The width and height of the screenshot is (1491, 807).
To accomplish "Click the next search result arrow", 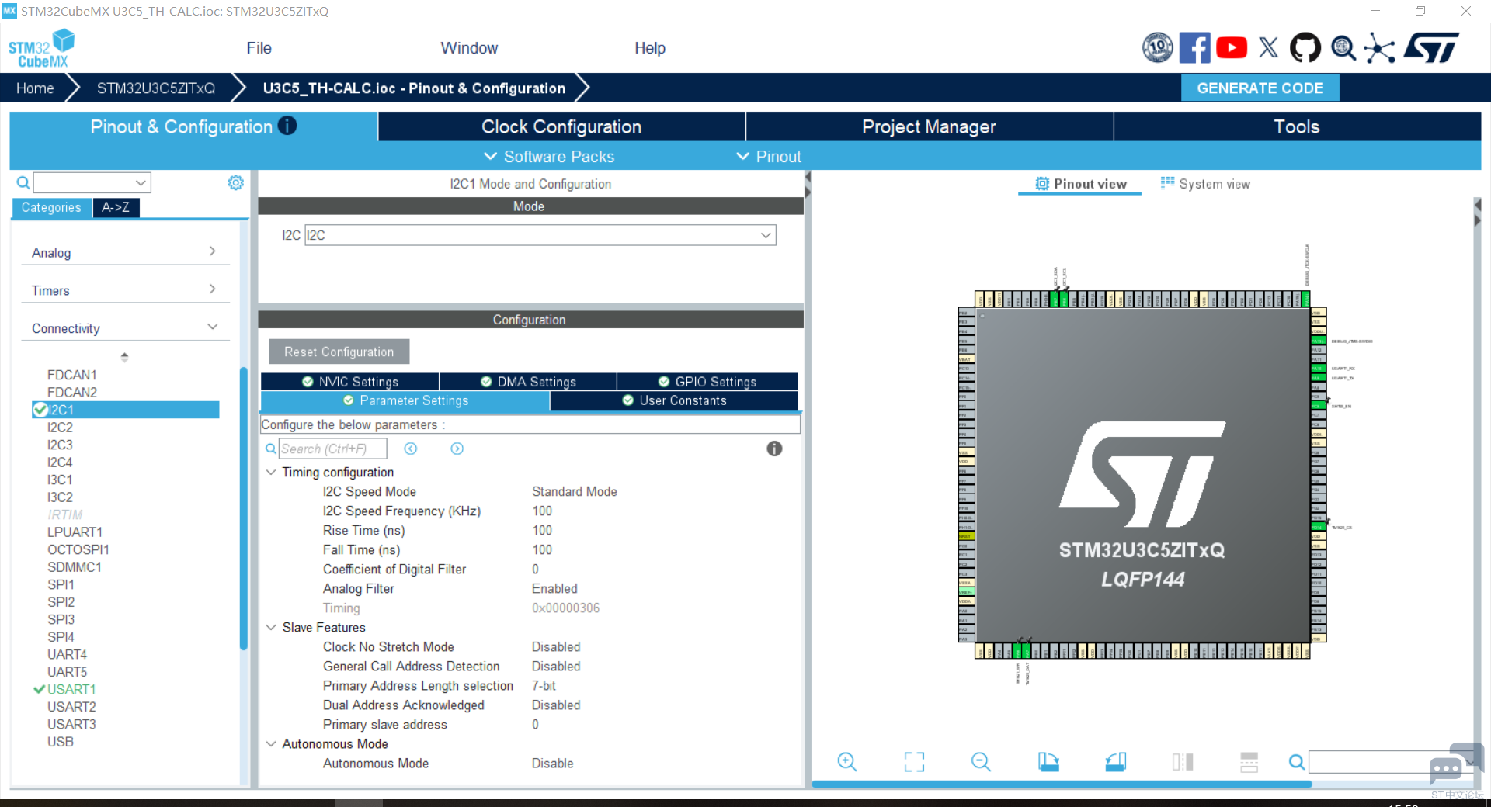I will [457, 449].
